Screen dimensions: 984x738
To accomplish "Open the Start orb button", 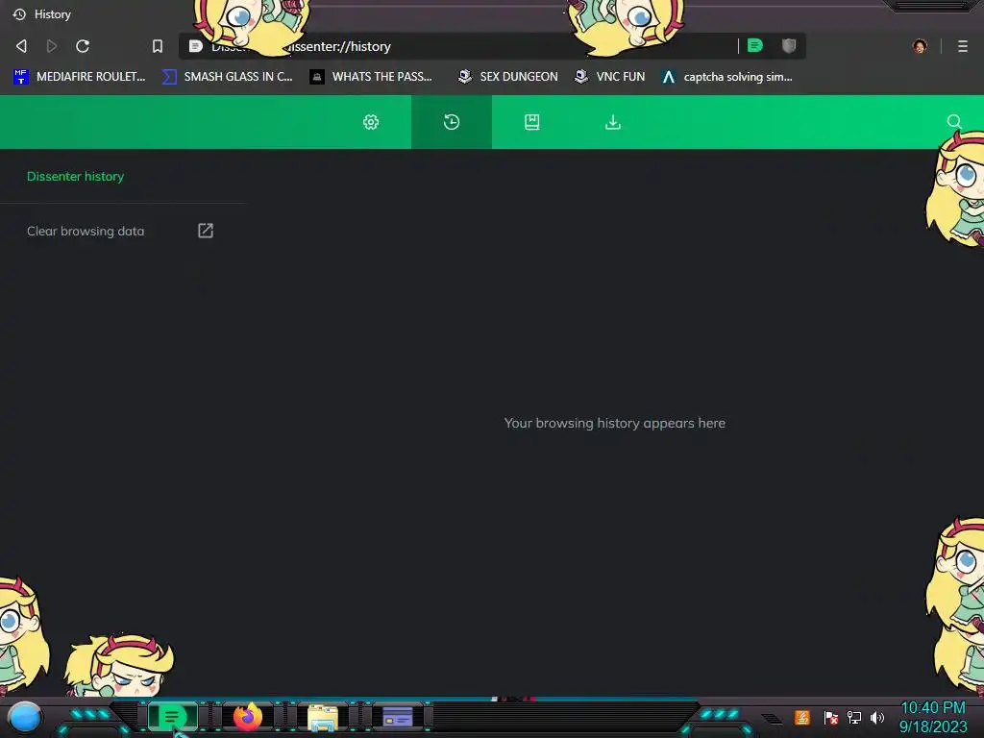I will tap(24, 717).
